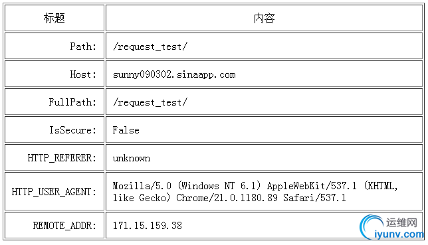Select the FullPath: label cell
This screenshot has width=428, height=245.
click(54, 102)
